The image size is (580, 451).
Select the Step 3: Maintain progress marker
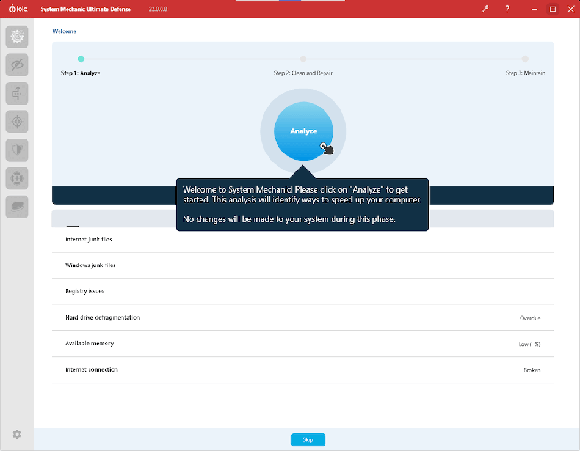tap(525, 59)
